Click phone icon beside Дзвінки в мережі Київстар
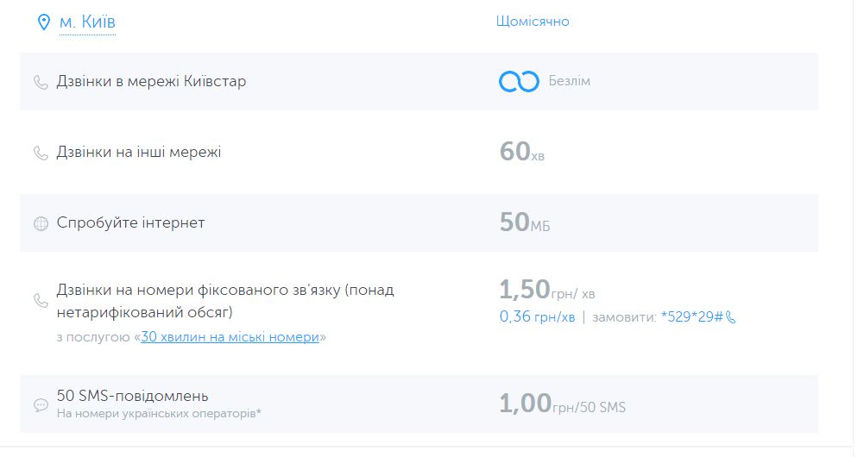This screenshot has height=457, width=864. [x=41, y=82]
